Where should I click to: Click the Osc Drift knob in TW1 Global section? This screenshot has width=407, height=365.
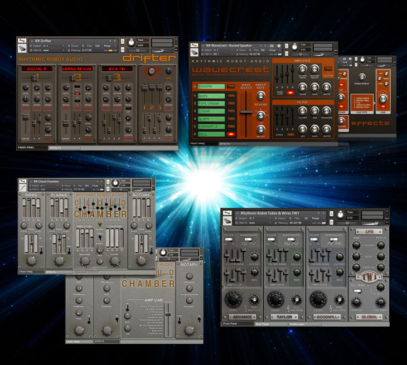(380, 302)
